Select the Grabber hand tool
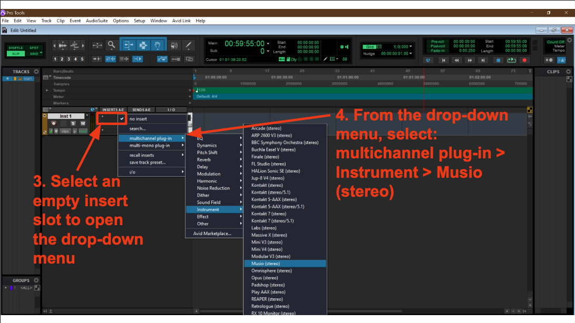 [157, 45]
